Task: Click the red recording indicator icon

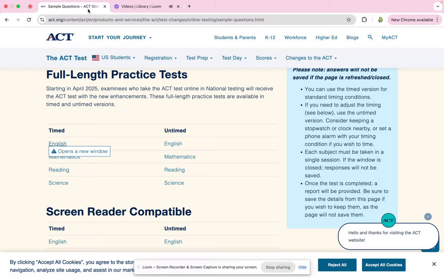Action: click(x=30, y=6)
